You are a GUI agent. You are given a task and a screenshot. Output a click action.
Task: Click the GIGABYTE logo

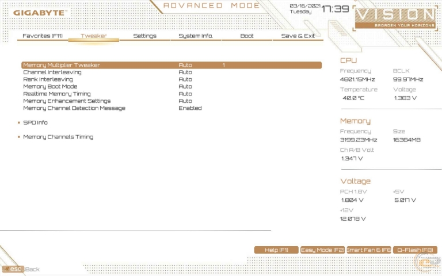40,13
